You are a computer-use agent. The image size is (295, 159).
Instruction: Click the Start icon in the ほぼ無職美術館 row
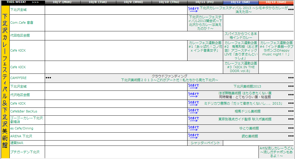point(193,95)
